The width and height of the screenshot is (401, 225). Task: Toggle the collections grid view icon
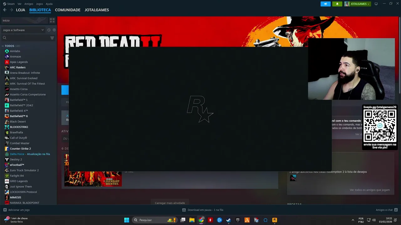pos(52,20)
